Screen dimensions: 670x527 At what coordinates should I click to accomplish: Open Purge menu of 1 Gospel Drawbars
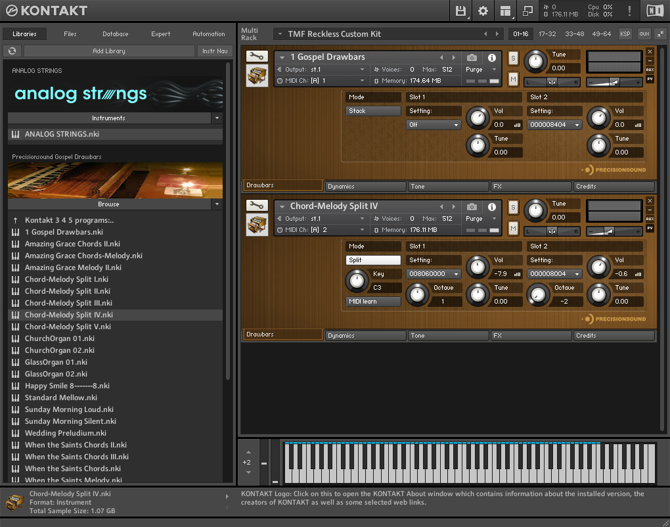(x=481, y=69)
